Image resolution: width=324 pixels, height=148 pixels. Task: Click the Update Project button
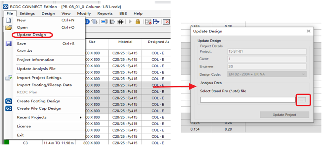[284, 115]
